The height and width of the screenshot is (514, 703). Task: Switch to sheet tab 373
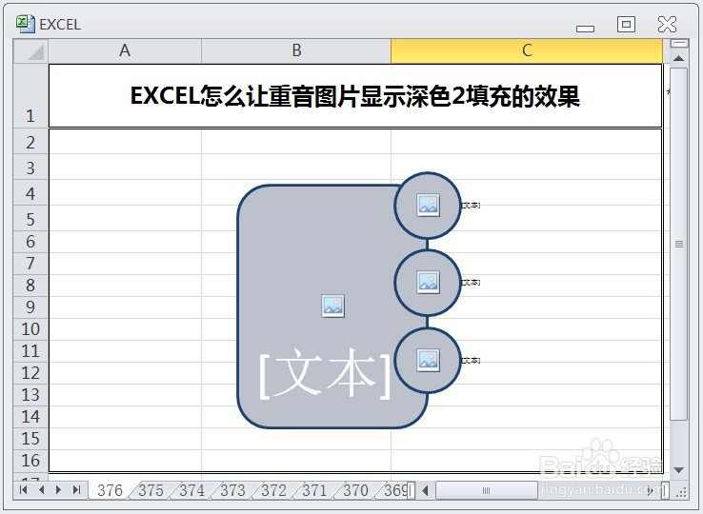(232, 490)
